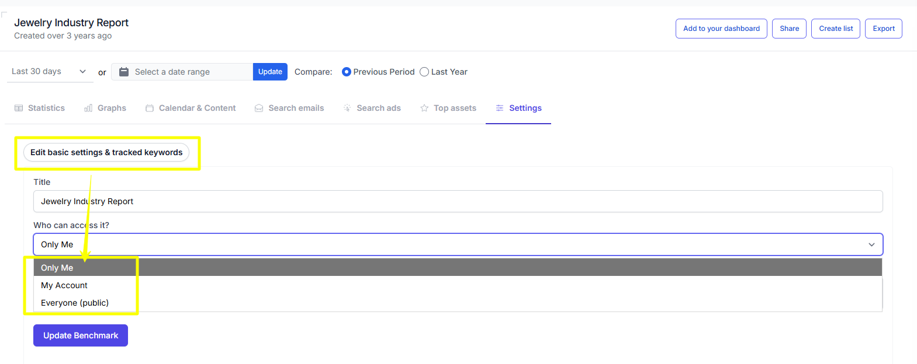Switch to the Top assets tab
917x364 pixels.
[448, 108]
